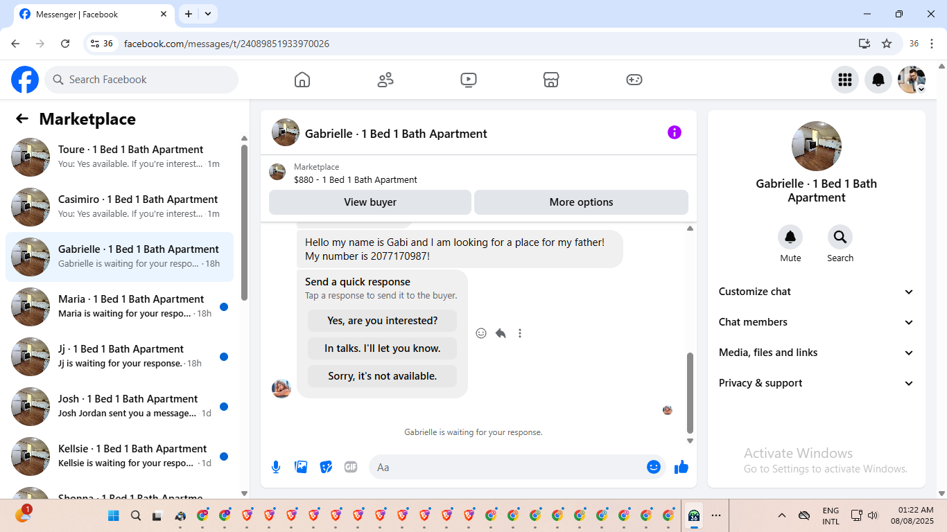947x532 pixels.
Task: Click conversation list scrollbar
Action: (x=244, y=222)
